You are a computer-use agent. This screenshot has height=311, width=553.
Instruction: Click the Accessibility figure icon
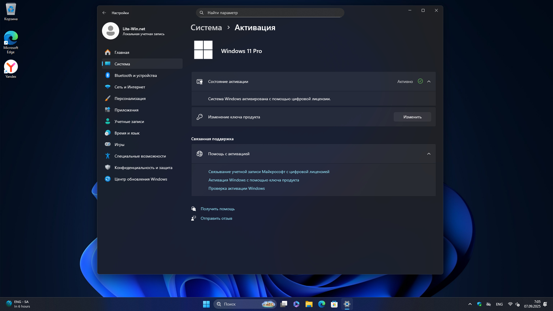coord(108,156)
